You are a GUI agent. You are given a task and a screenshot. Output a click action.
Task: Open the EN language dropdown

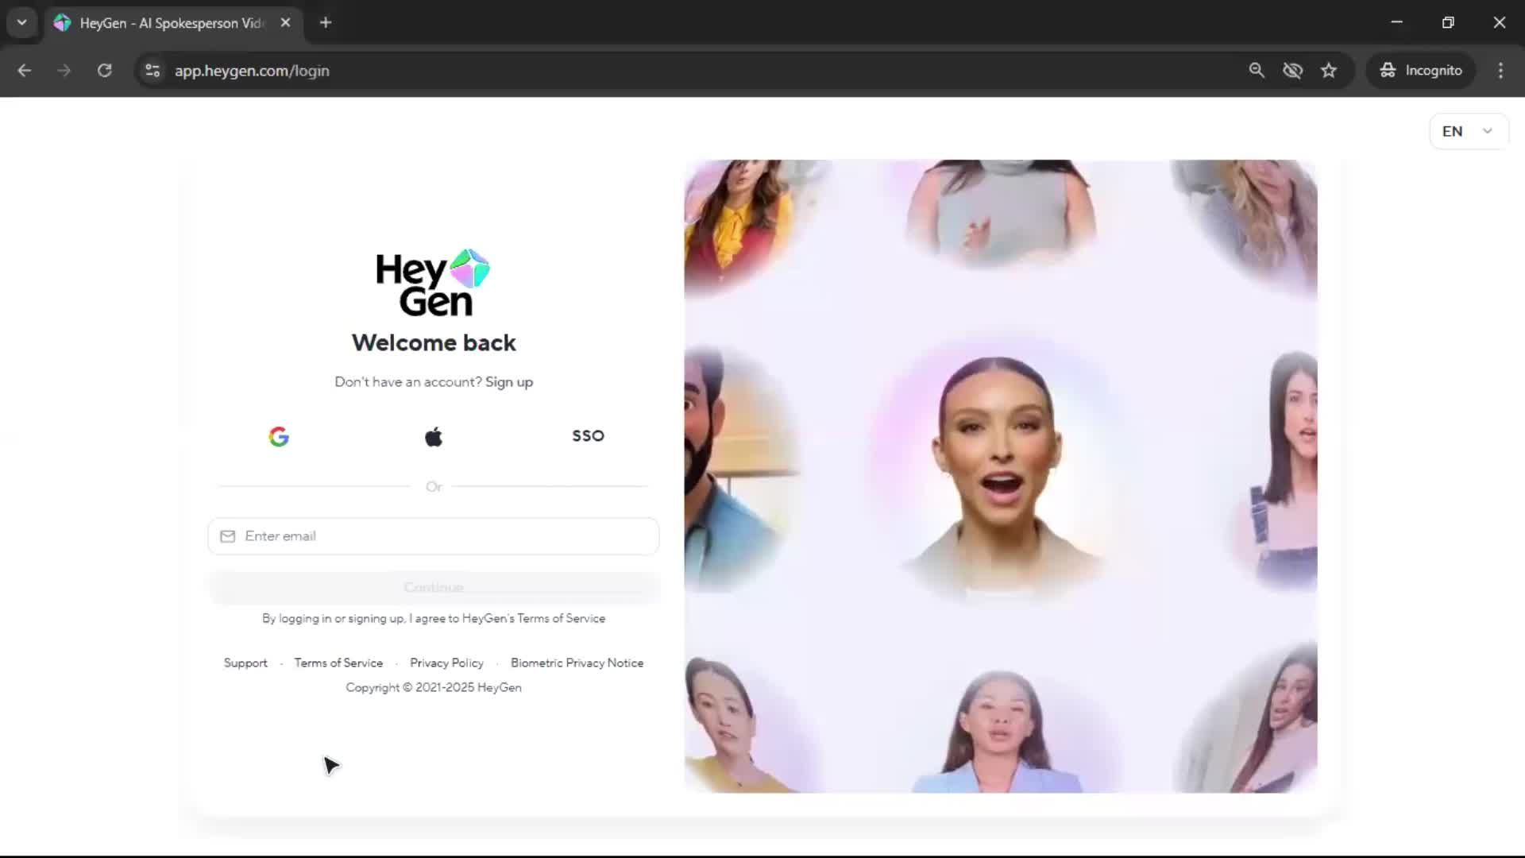[1468, 131]
